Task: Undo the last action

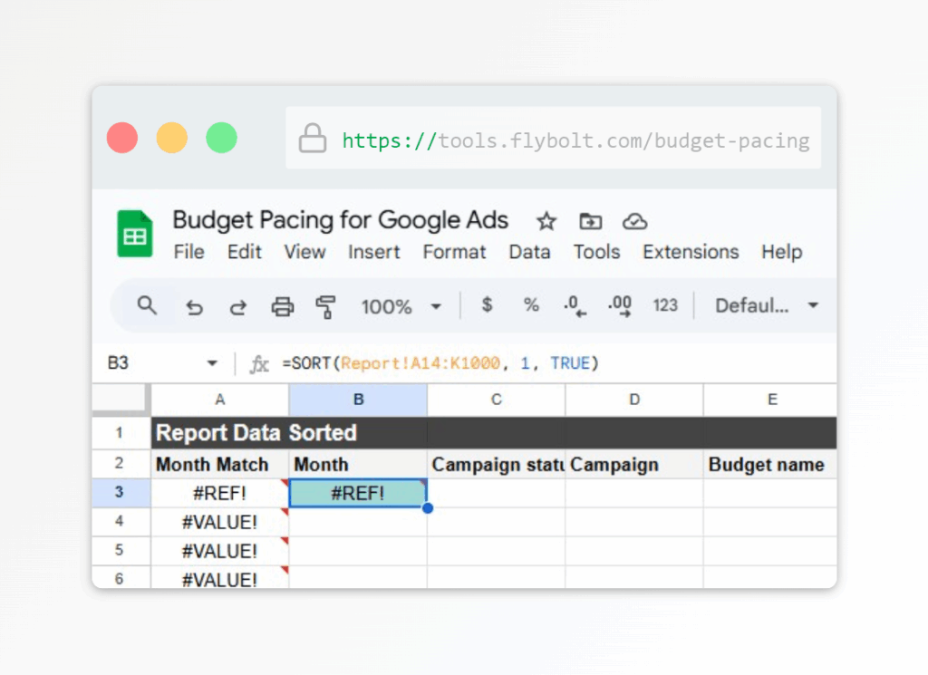Action: tap(194, 306)
